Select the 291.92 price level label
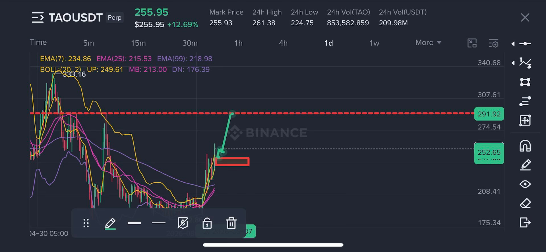This screenshot has width=546, height=252. 489,114
